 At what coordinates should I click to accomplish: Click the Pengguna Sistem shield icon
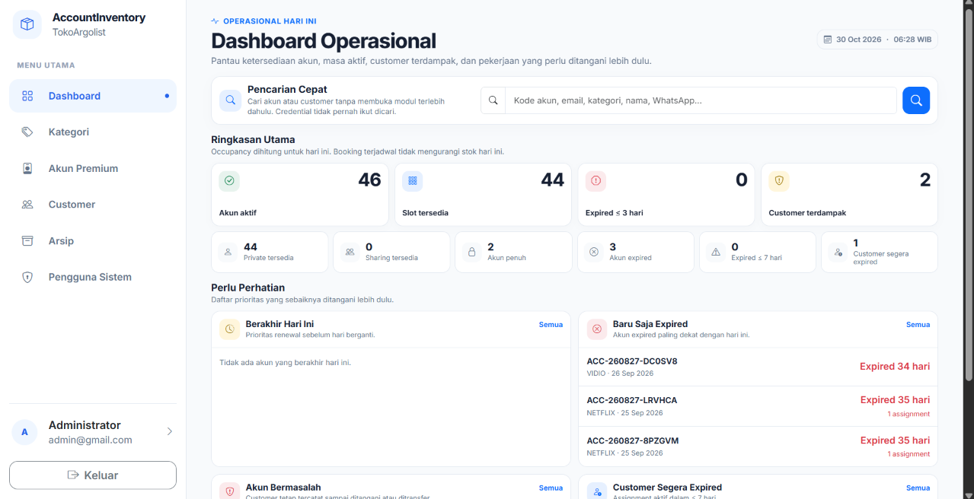click(x=27, y=278)
